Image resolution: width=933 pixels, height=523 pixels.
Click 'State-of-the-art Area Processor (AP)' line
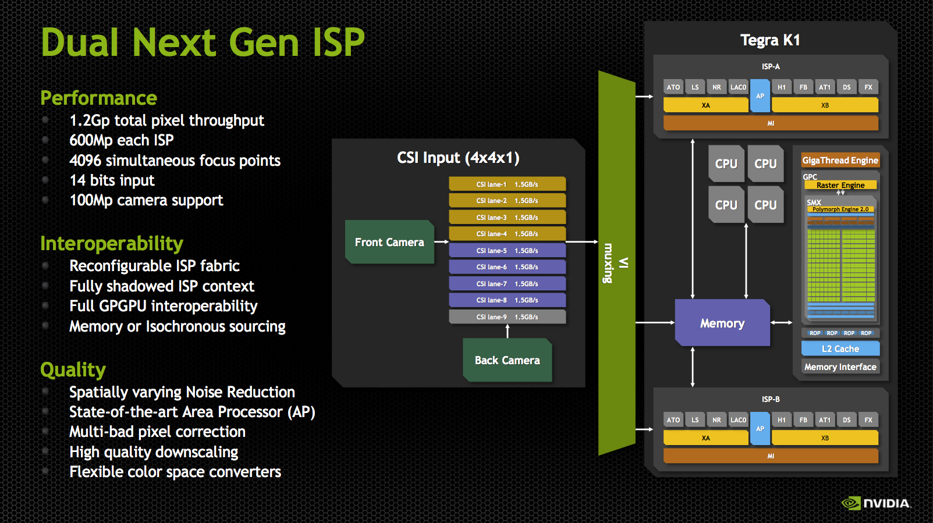pos(192,412)
